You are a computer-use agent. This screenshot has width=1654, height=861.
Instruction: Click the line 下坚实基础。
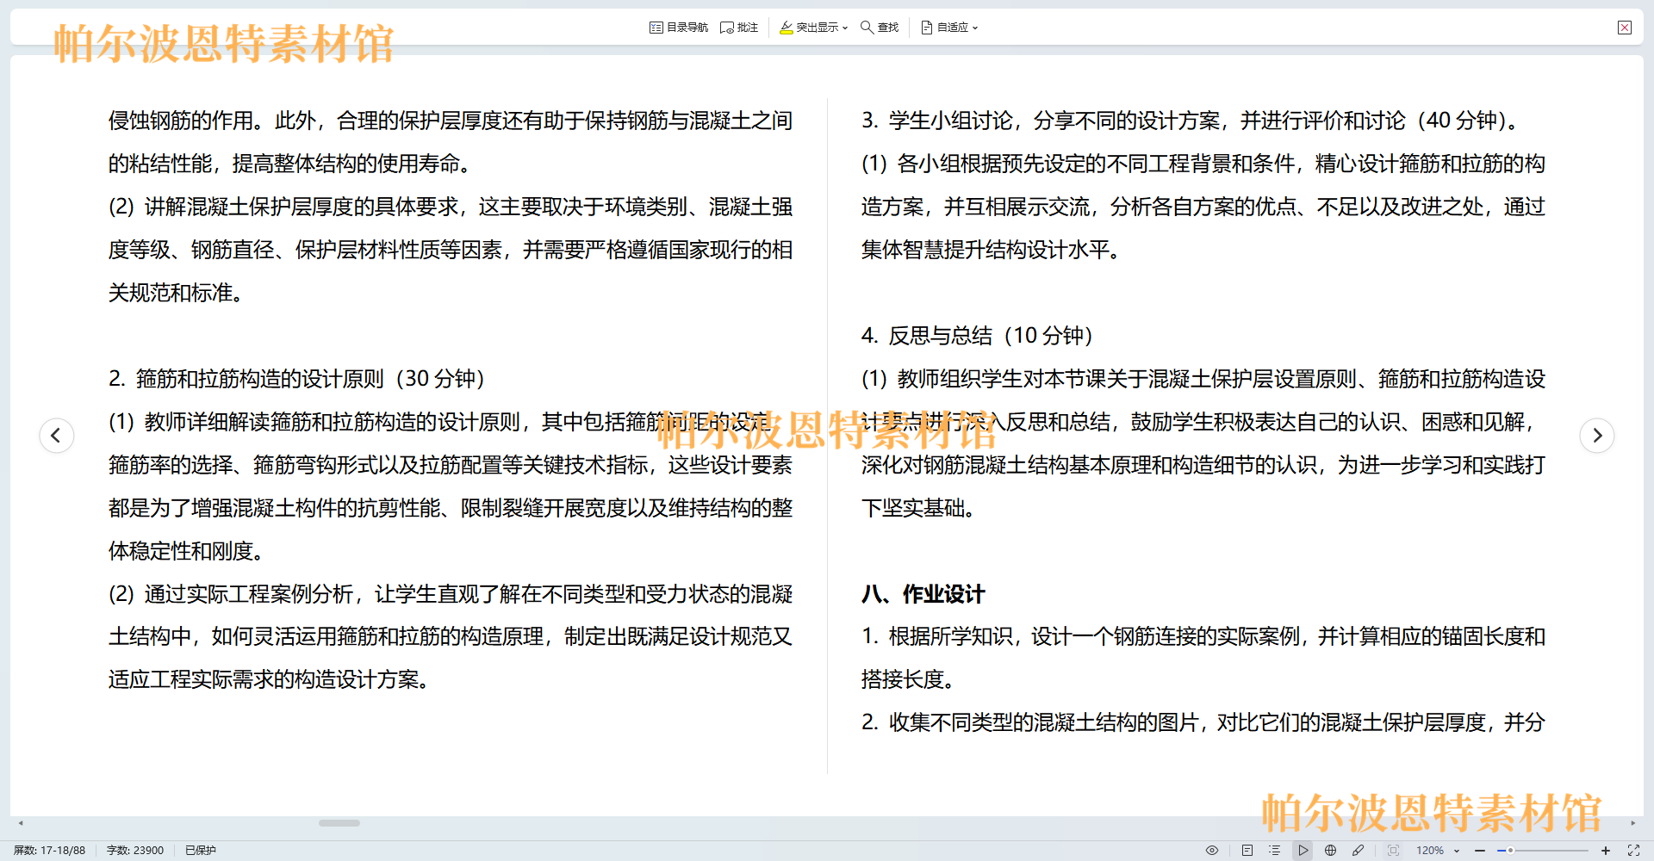[x=918, y=508]
